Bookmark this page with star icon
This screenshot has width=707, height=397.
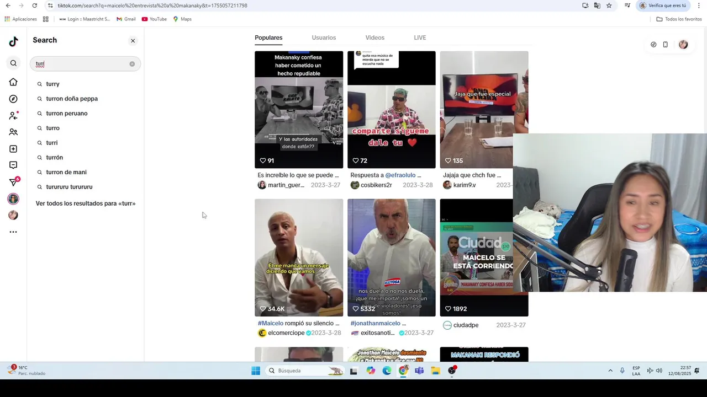coord(609,6)
